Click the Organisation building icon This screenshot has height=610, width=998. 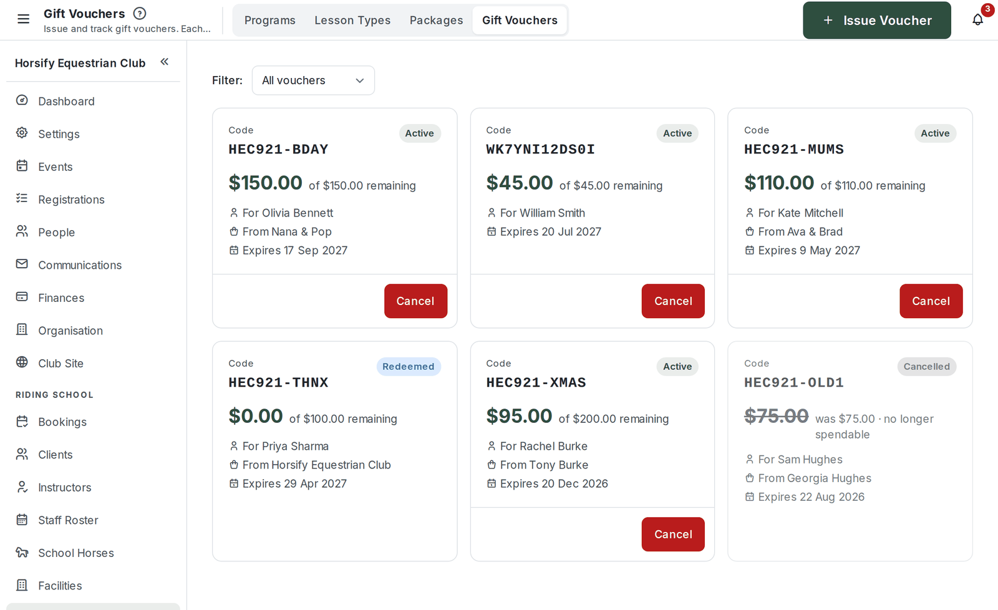[x=22, y=329]
